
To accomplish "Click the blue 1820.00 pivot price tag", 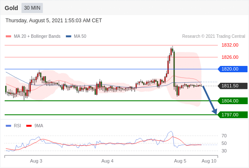I will point(233,69).
